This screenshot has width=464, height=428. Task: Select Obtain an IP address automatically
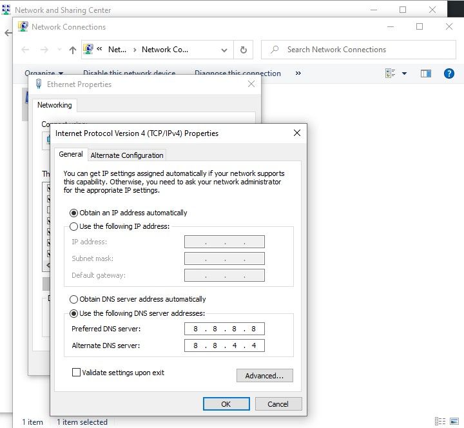point(74,213)
